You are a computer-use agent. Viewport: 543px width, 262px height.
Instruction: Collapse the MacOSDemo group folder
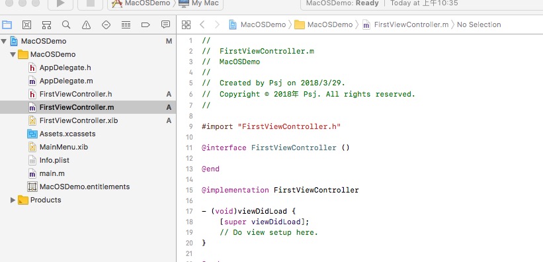[13, 54]
